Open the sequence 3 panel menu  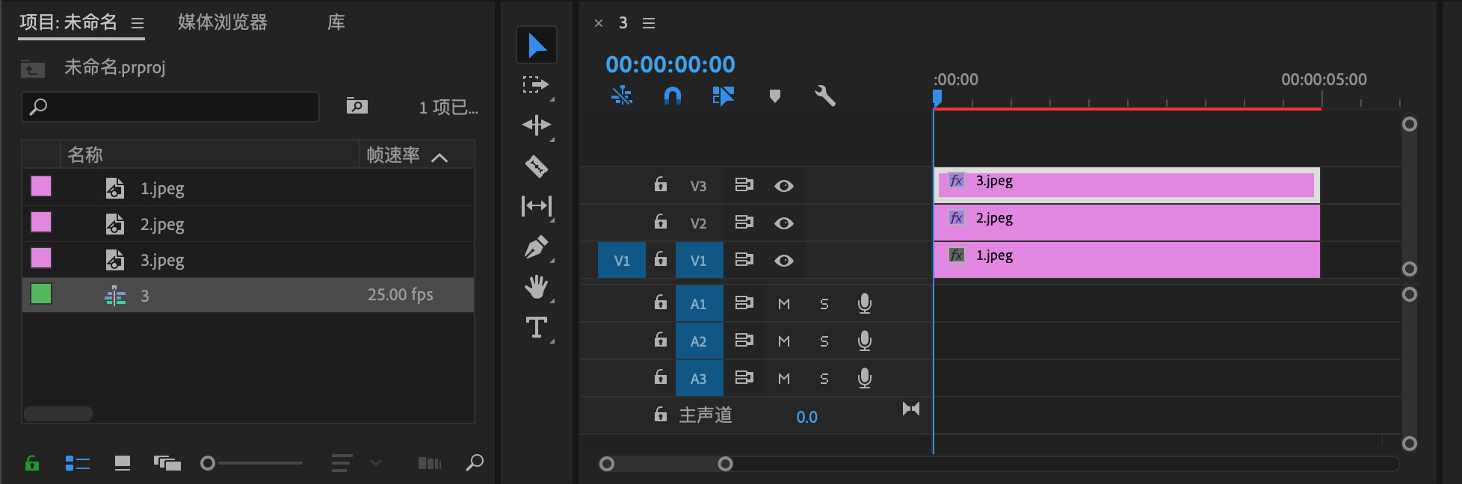pos(649,23)
